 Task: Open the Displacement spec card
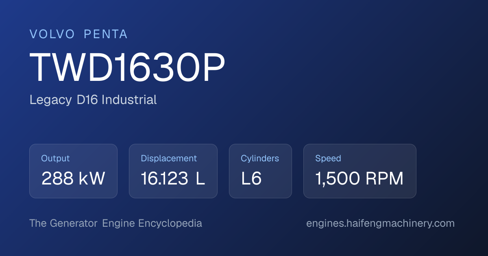tap(173, 171)
